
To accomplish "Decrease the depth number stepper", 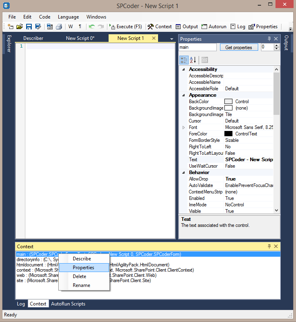I will click(x=277, y=49).
